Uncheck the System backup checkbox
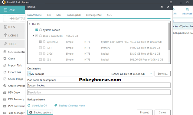The image size is (193, 115). (37, 30)
